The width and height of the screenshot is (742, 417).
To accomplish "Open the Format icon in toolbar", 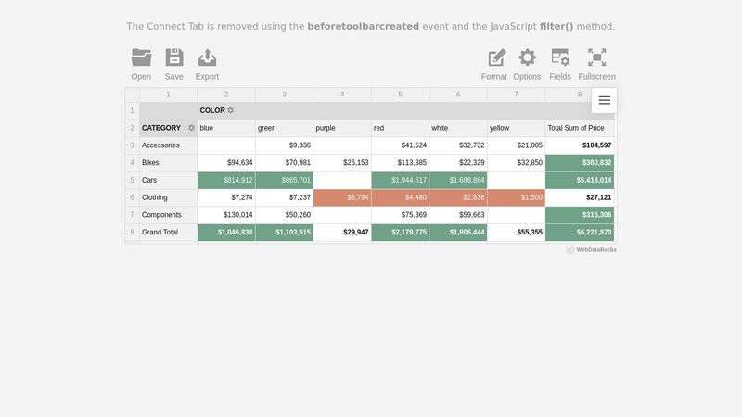I will click(496, 57).
